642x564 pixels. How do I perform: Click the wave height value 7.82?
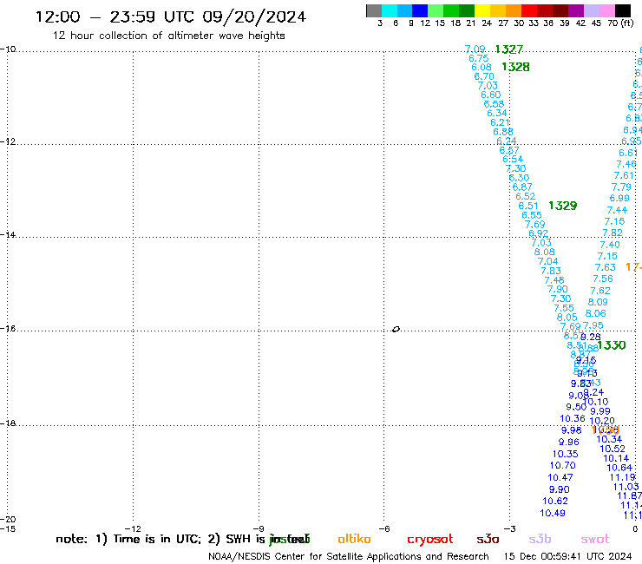pyautogui.click(x=613, y=233)
